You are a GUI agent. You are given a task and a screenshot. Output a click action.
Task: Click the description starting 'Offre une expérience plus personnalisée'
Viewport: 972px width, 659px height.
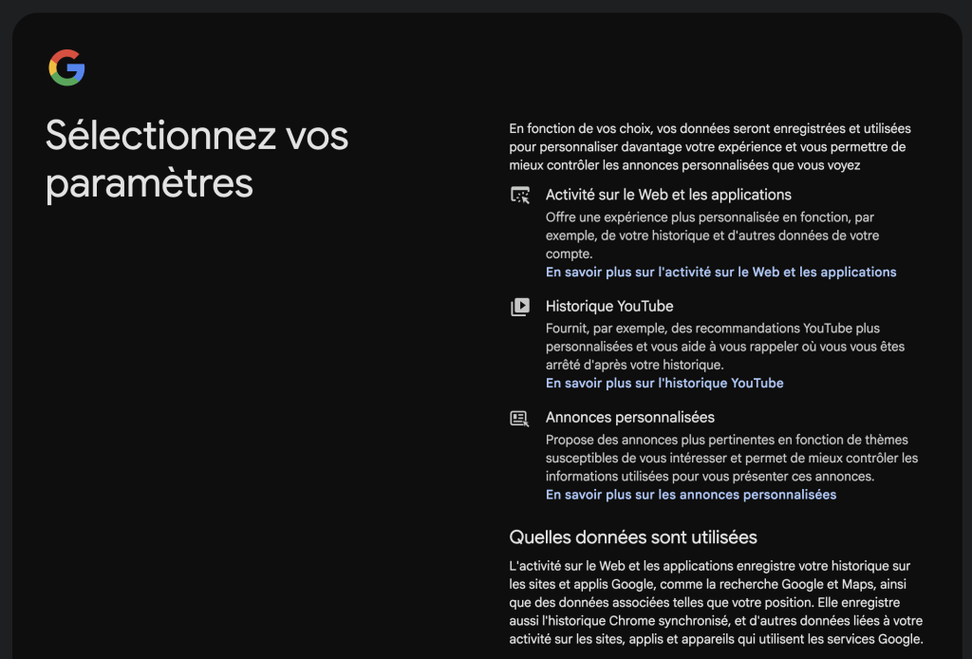pos(712,235)
